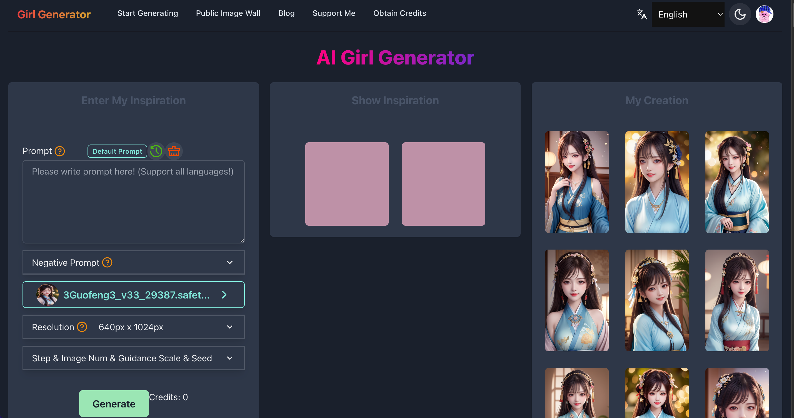
Task: Click the Prompt help question mark icon
Action: (x=59, y=151)
